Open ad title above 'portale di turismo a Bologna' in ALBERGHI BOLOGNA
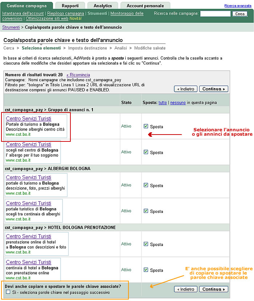Viewport: 254px width, 301px height. tap(28, 177)
